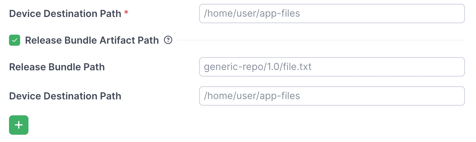Click the green plus button
The image size is (476, 142).
[x=19, y=125]
